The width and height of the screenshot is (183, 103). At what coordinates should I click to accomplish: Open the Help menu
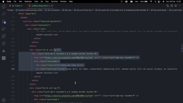[71, 1]
